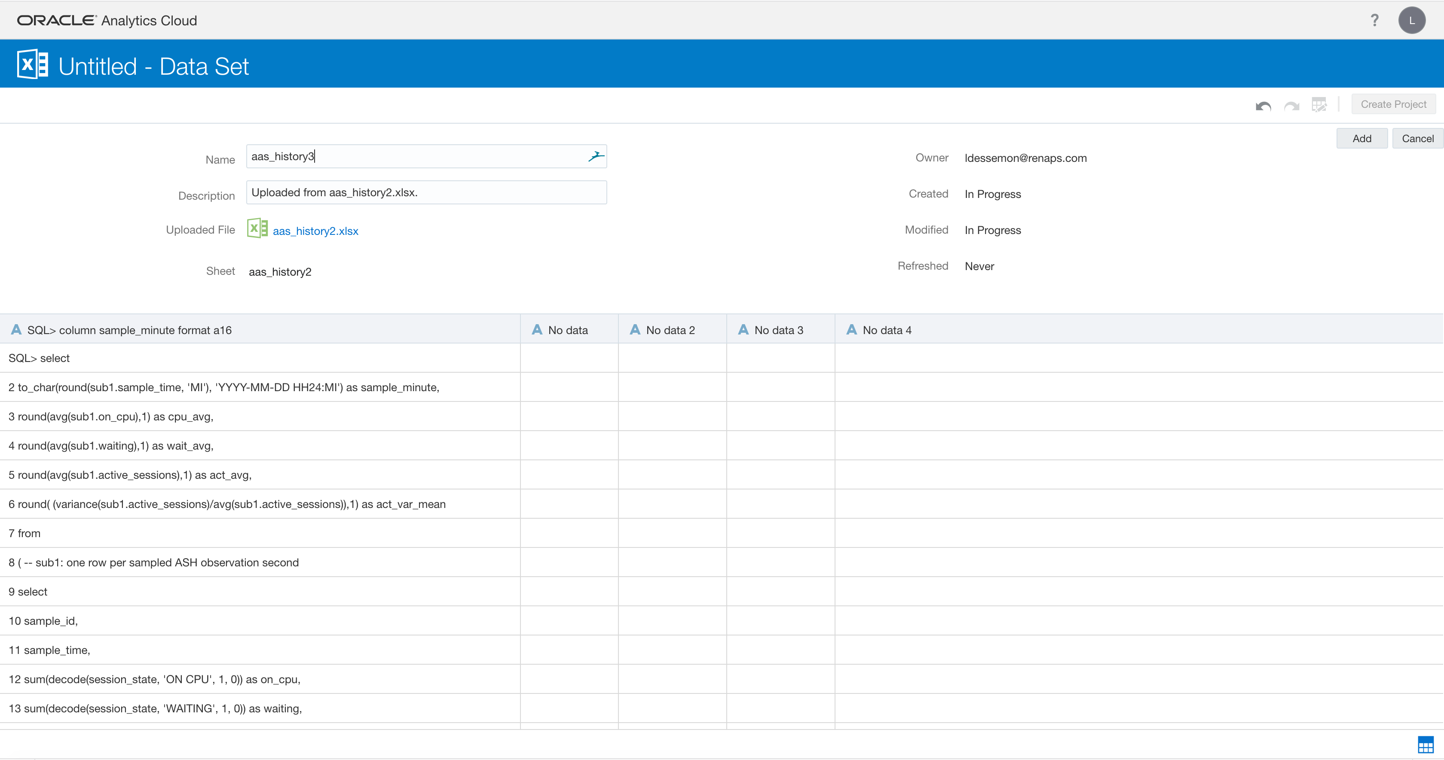Click the Create Project button
1444x760 pixels.
(1394, 104)
